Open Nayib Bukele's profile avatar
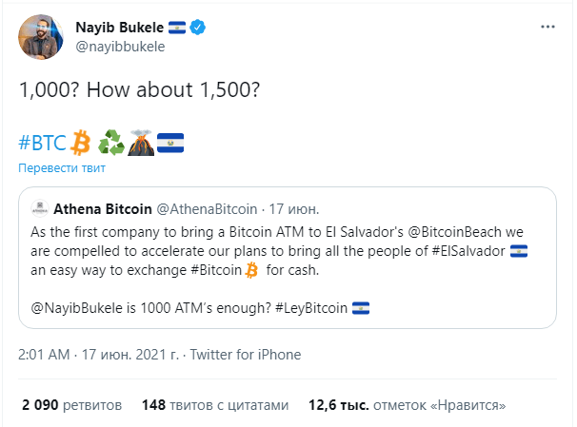The height and width of the screenshot is (427, 577). [x=41, y=37]
